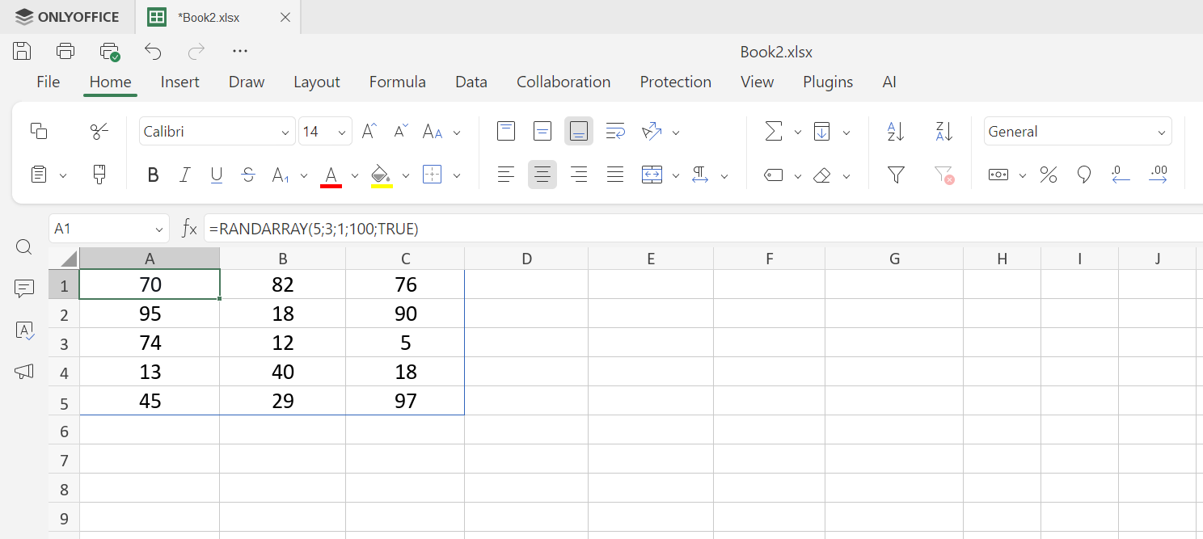1203x539 pixels.
Task: Click the Filter funnel icon
Action: coord(896,175)
